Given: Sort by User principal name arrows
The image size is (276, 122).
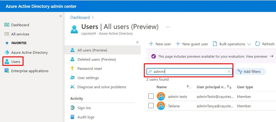Looking at the screenshot, I should [229, 87].
